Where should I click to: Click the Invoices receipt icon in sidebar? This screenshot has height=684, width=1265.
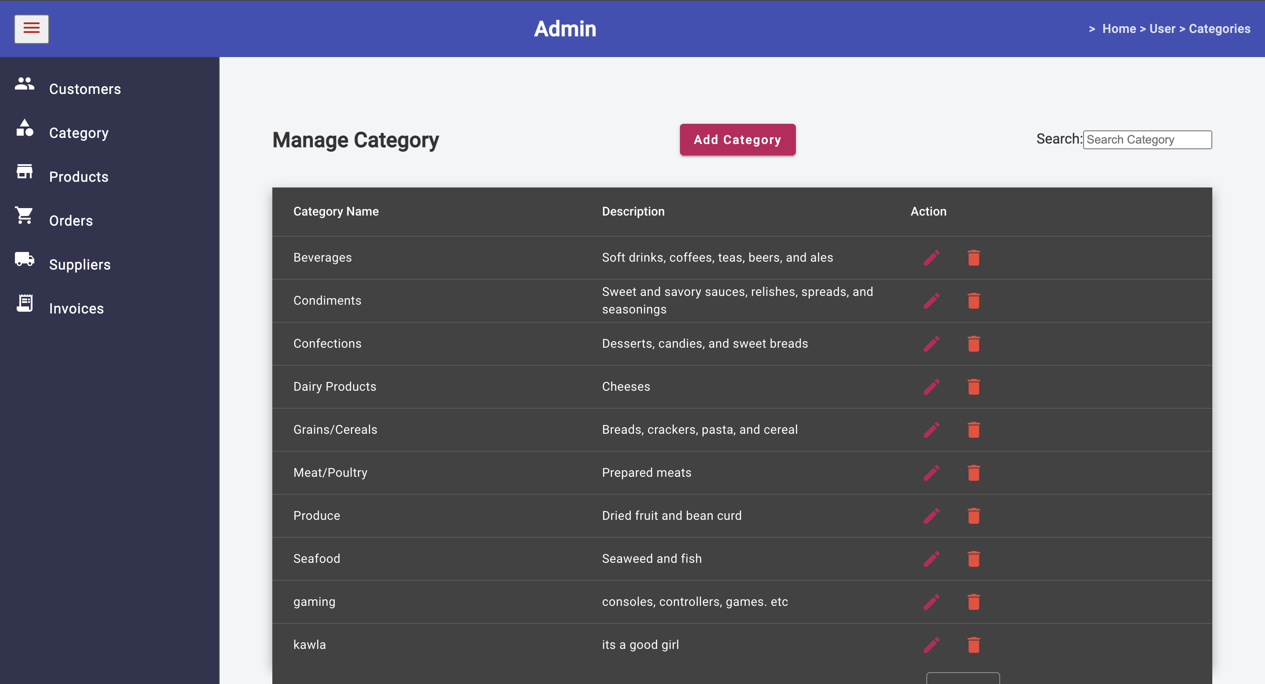[x=25, y=303]
